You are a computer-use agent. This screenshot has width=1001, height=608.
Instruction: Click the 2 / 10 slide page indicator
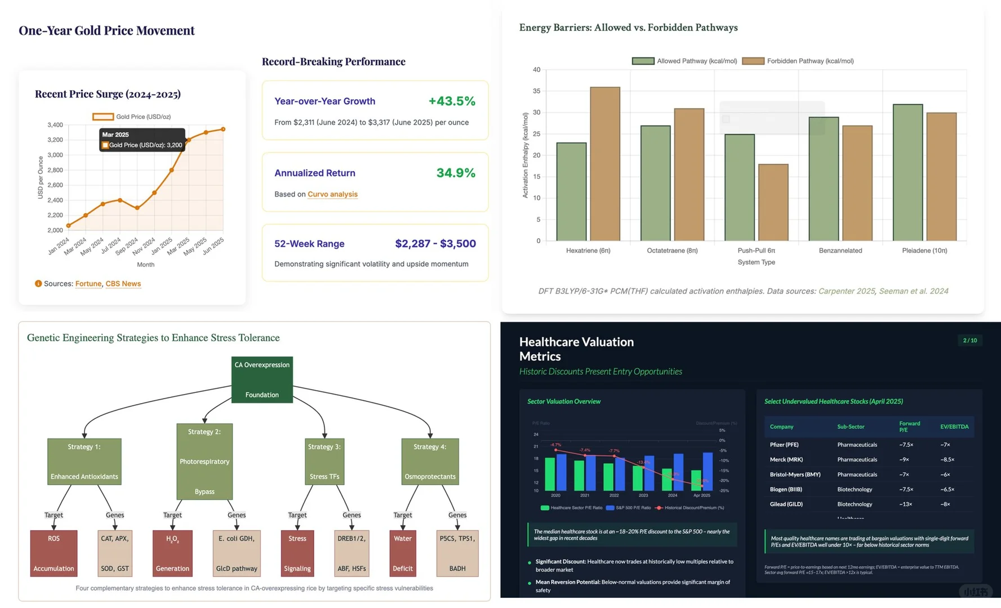[970, 341]
